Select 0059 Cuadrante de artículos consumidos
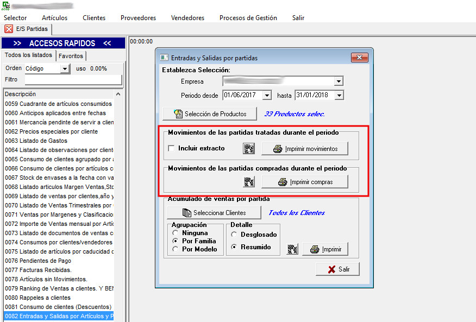This screenshot has height=322, width=476. pyautogui.click(x=59, y=104)
